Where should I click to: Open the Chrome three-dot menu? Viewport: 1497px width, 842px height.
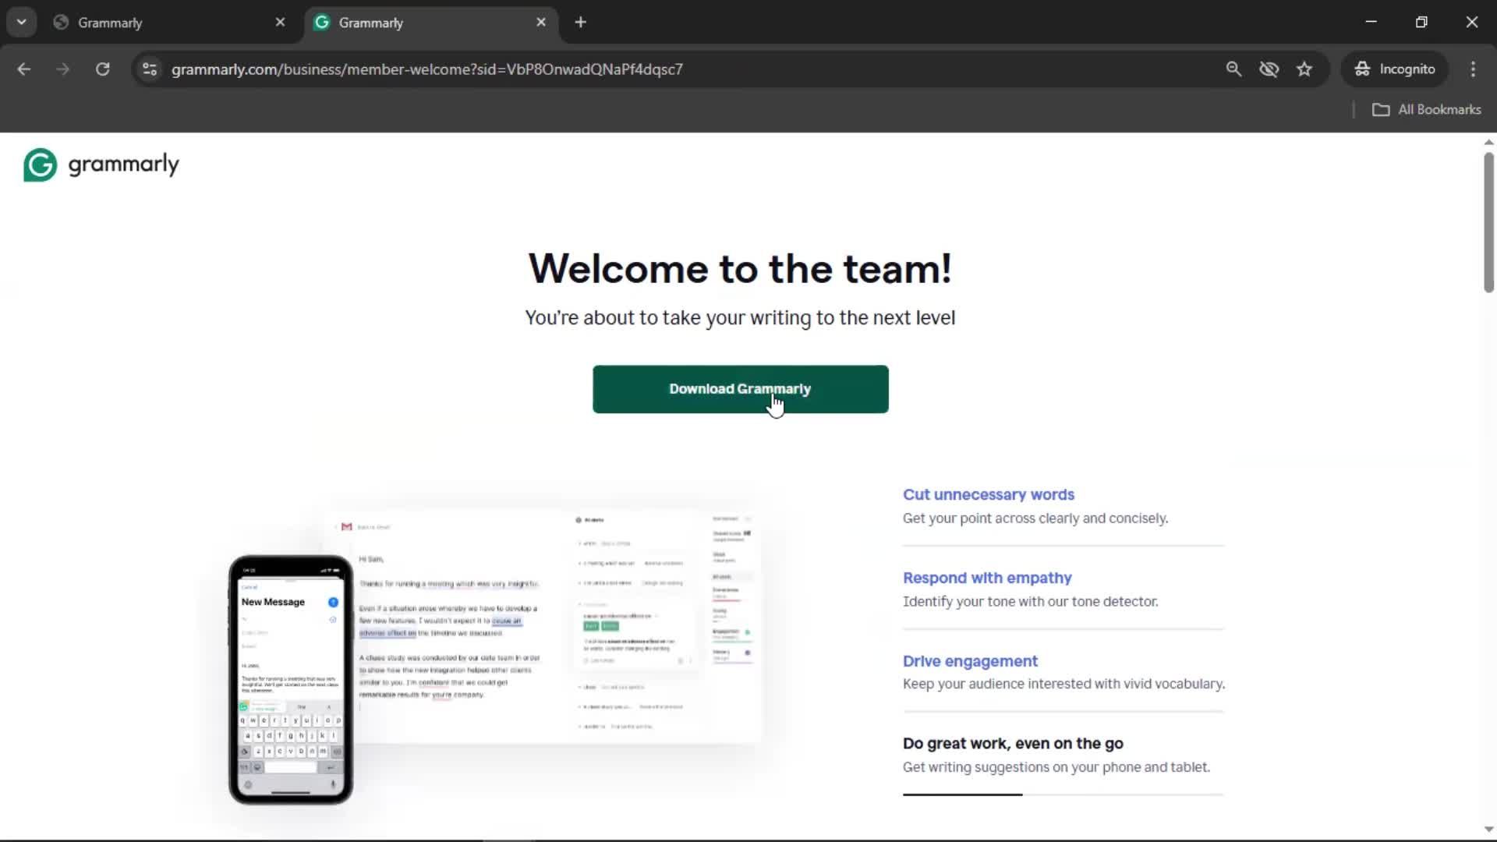1473,69
